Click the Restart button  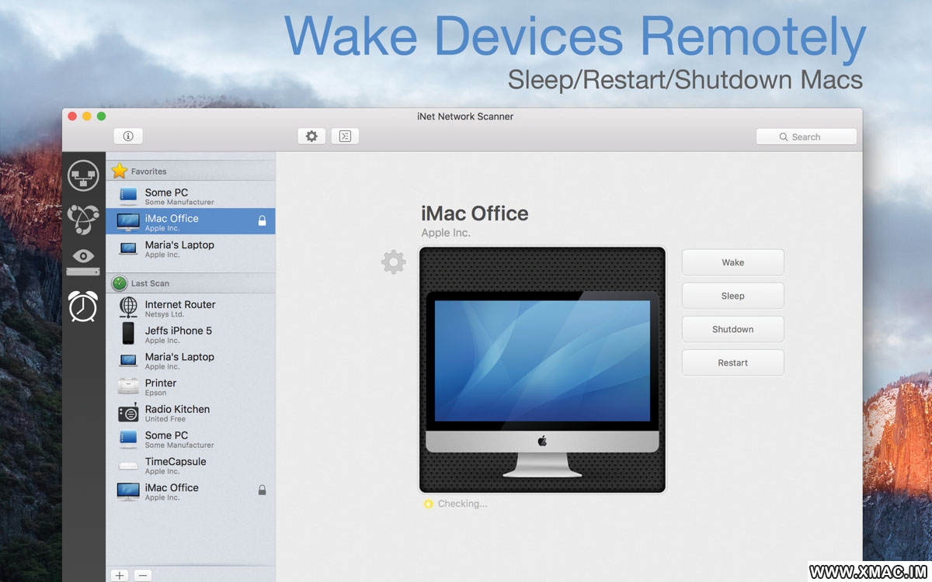point(732,362)
